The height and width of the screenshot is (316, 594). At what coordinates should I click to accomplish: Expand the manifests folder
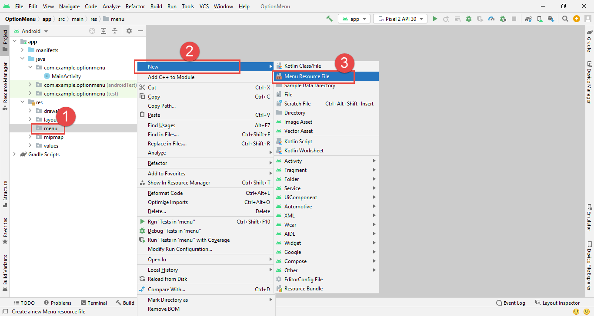pyautogui.click(x=23, y=50)
